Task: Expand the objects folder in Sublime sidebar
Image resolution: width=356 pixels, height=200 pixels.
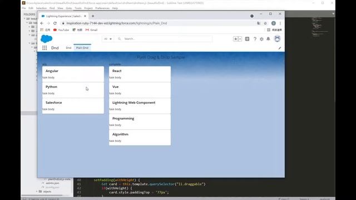Action: coord(37,191)
